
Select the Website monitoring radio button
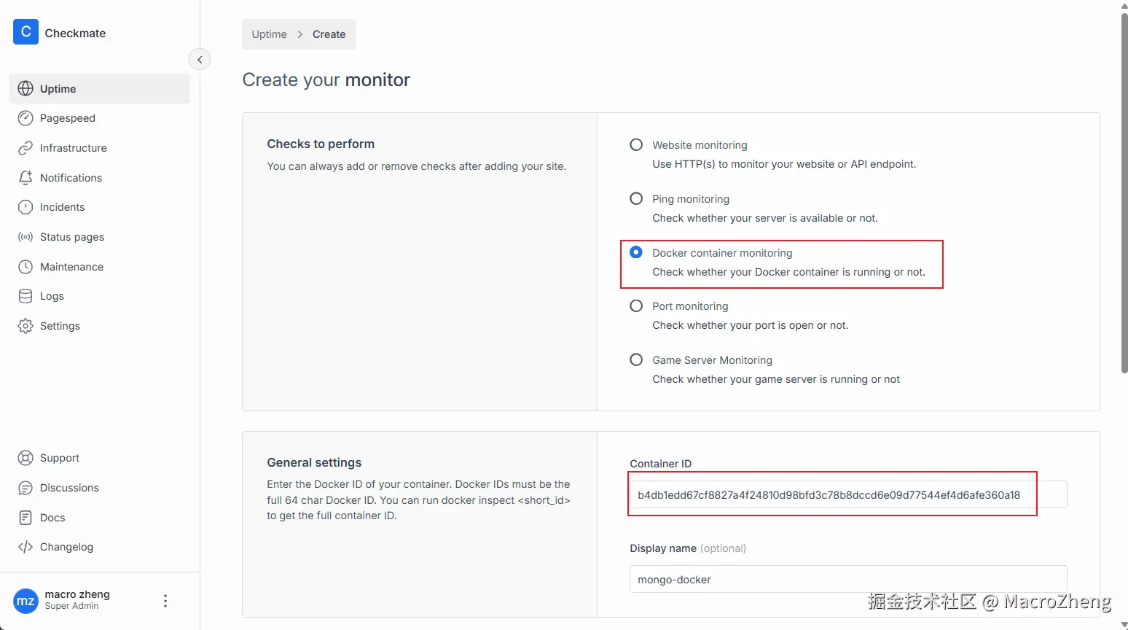coord(636,145)
